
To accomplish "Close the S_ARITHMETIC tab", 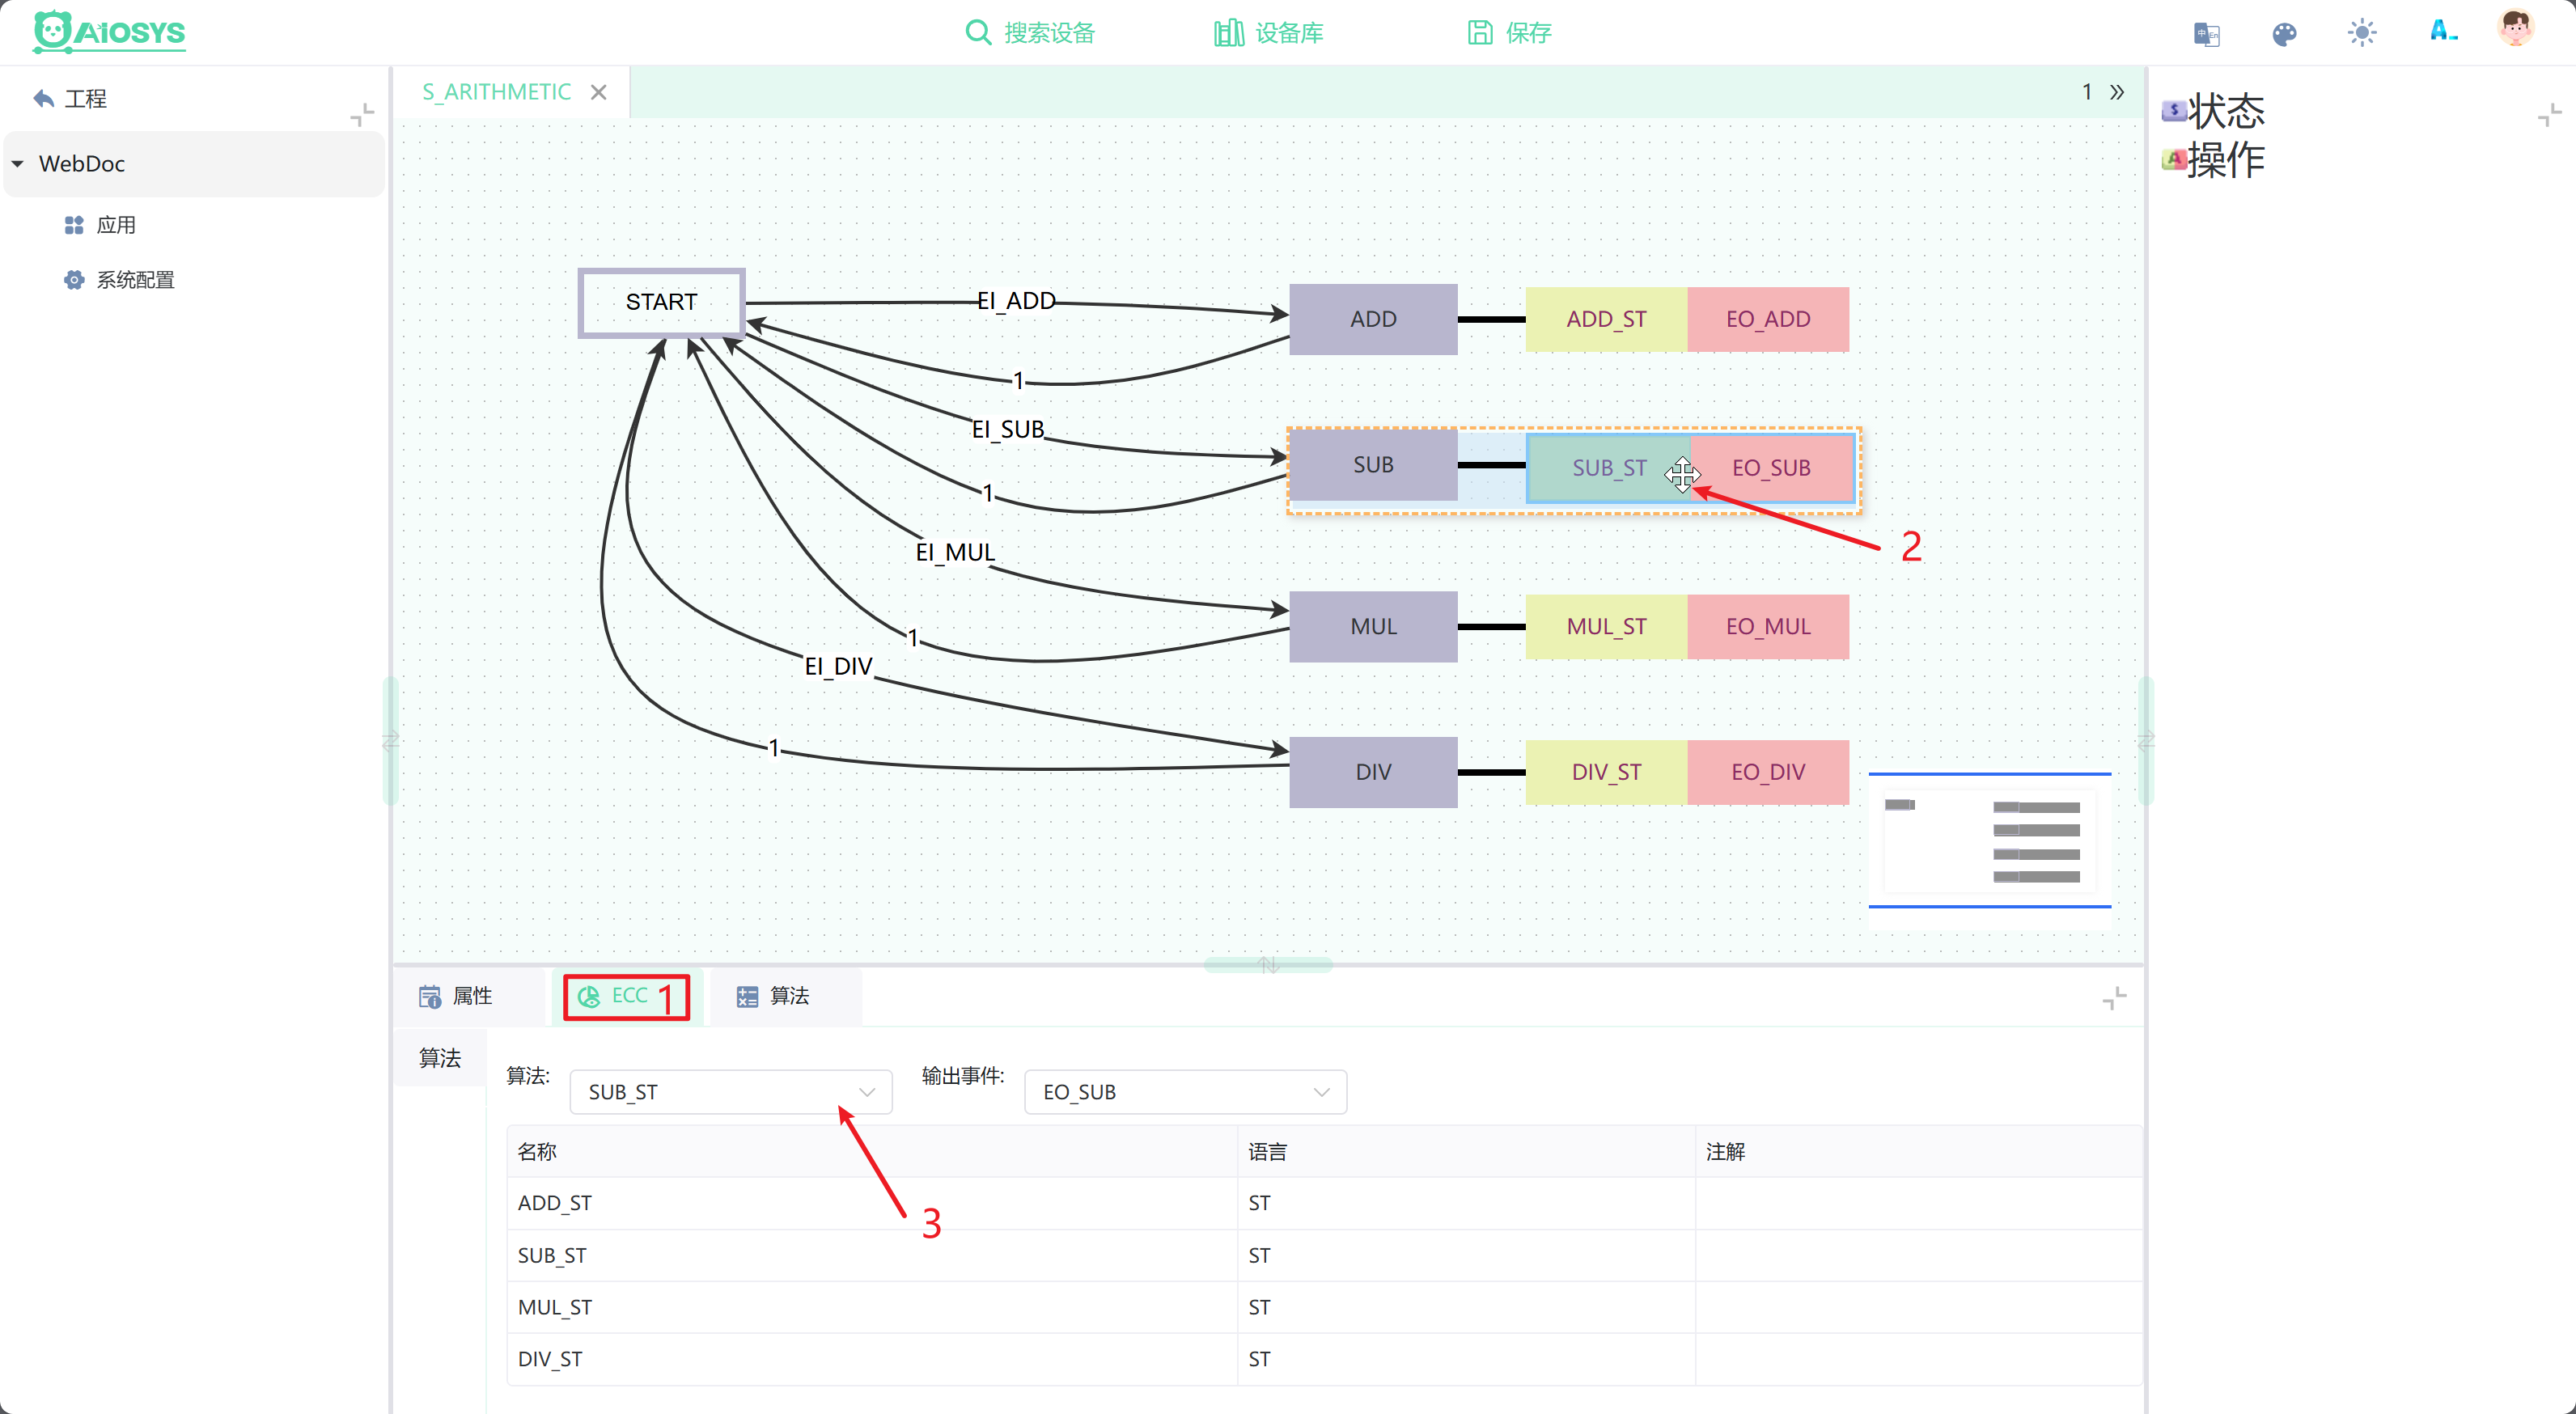I will click(x=599, y=92).
